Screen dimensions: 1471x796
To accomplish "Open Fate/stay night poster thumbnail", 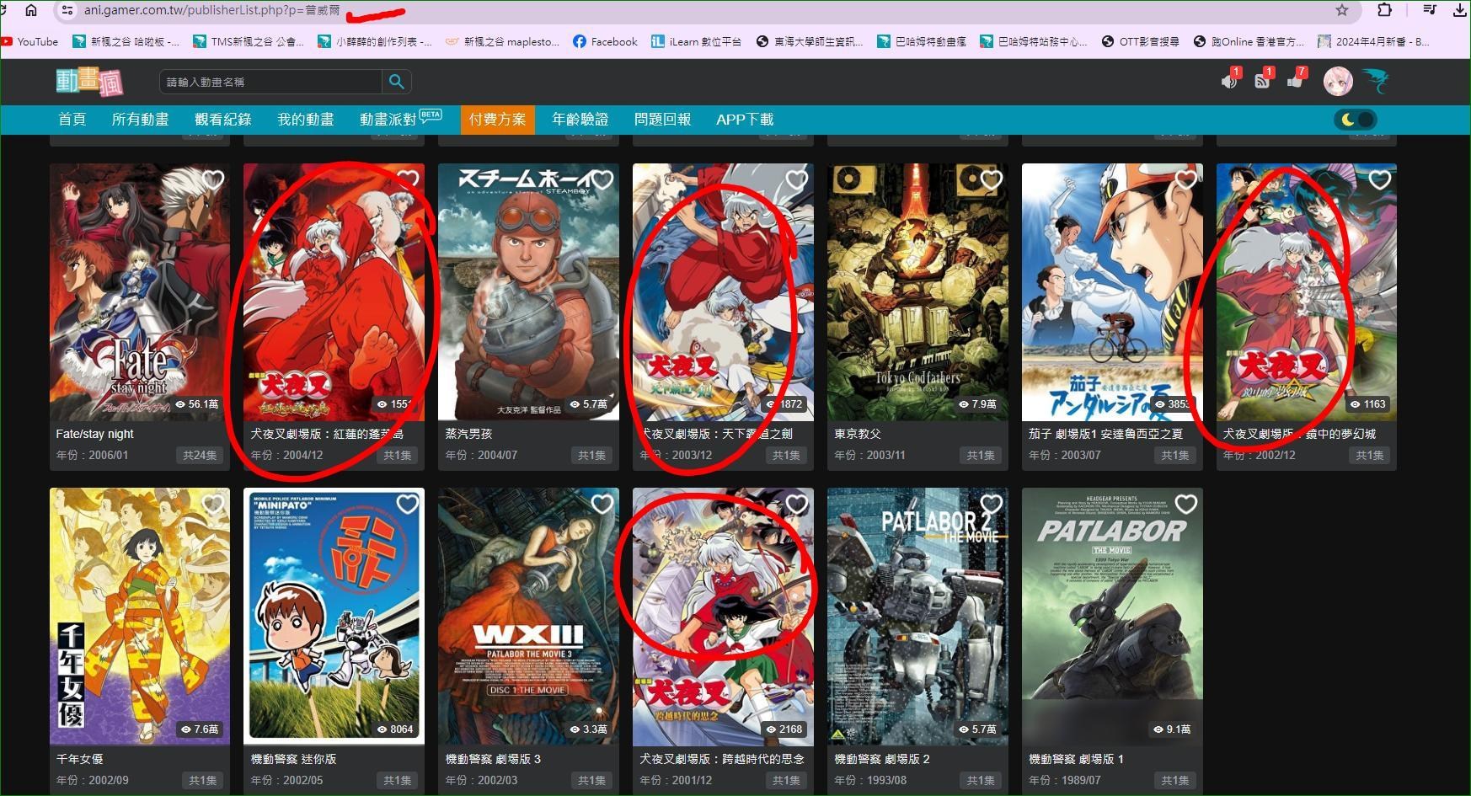I will 140,291.
